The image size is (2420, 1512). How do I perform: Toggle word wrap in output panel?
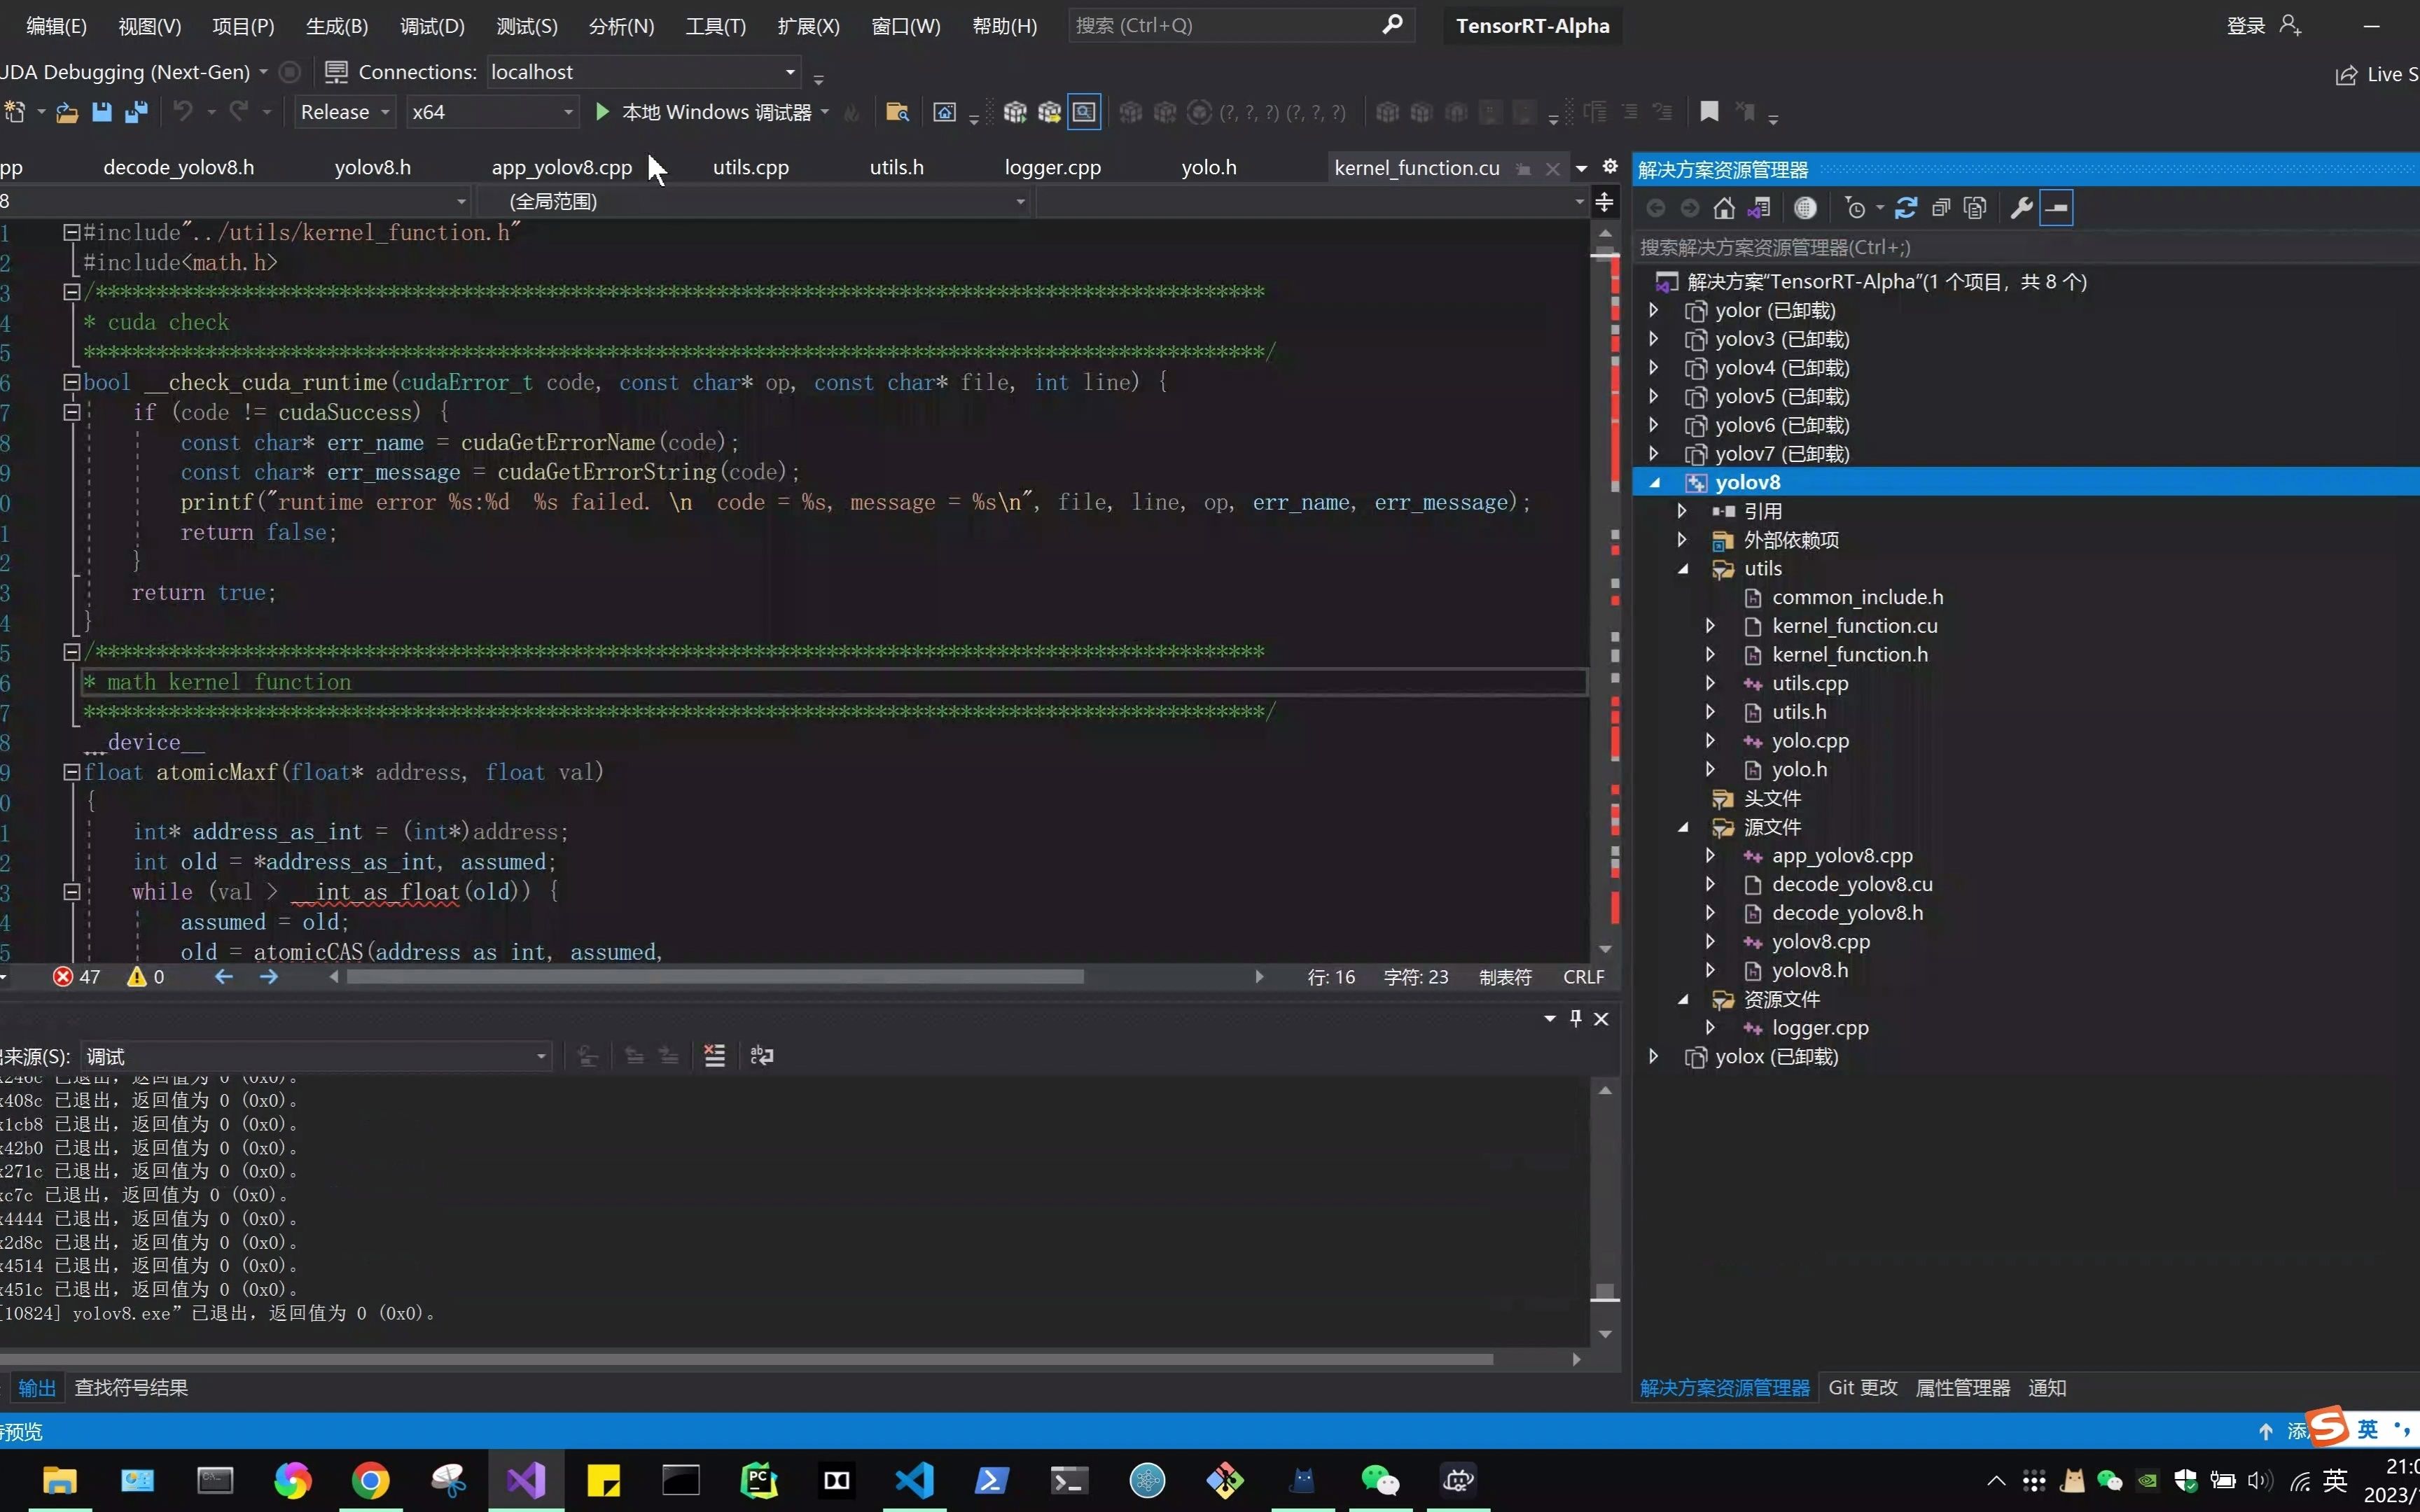[761, 1056]
